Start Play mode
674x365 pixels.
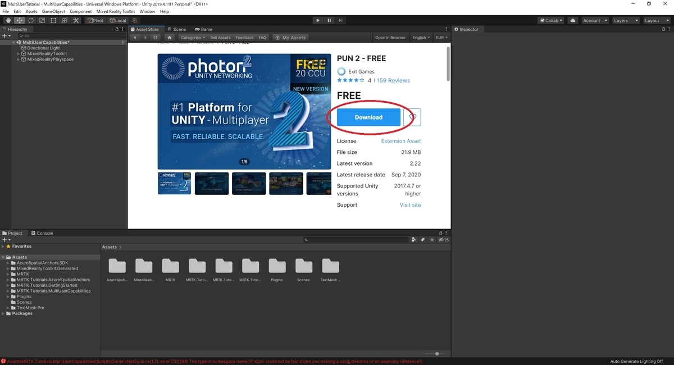tap(318, 20)
